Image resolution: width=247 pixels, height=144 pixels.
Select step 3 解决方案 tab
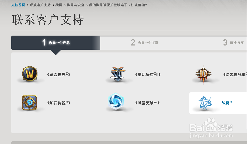coord(234,43)
